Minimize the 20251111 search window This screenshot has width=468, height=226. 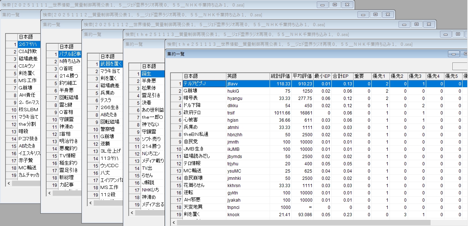point(322,5)
